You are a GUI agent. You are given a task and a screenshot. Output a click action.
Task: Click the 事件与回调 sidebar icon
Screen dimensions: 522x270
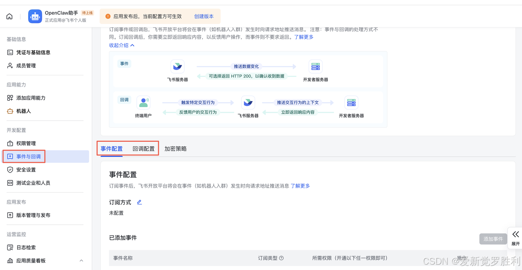tap(10, 156)
